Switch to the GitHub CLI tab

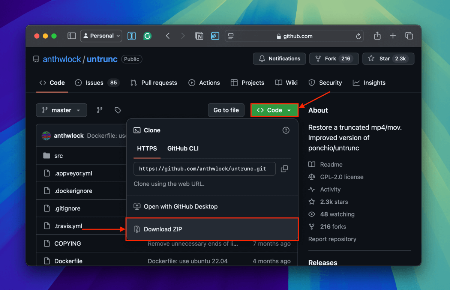coord(183,149)
